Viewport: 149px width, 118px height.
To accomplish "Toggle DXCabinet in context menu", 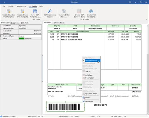I will tap(91, 82).
